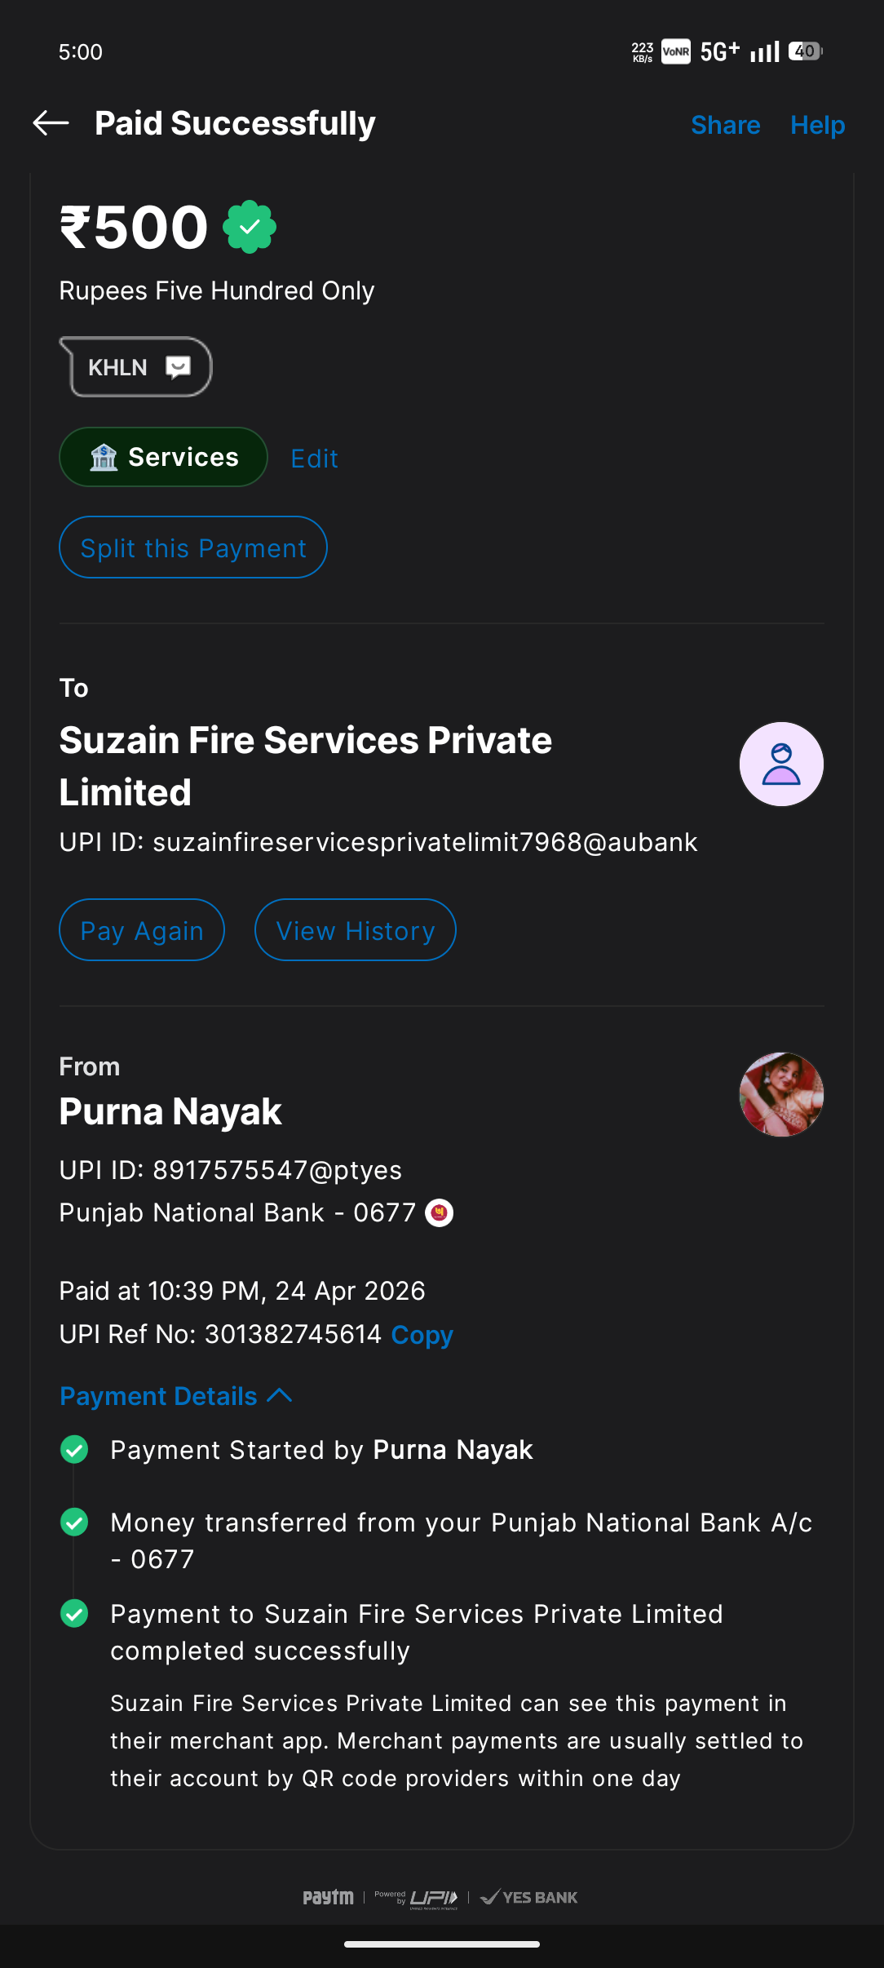
Task: Tap the Money transferred green check
Action: [x=75, y=1523]
